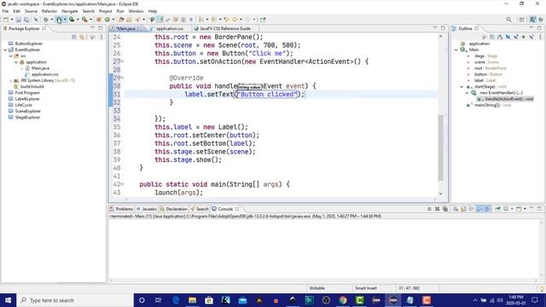Click the Debug bug icon in toolbar
Viewport: 546px width, 307px height.
[x=45, y=20]
